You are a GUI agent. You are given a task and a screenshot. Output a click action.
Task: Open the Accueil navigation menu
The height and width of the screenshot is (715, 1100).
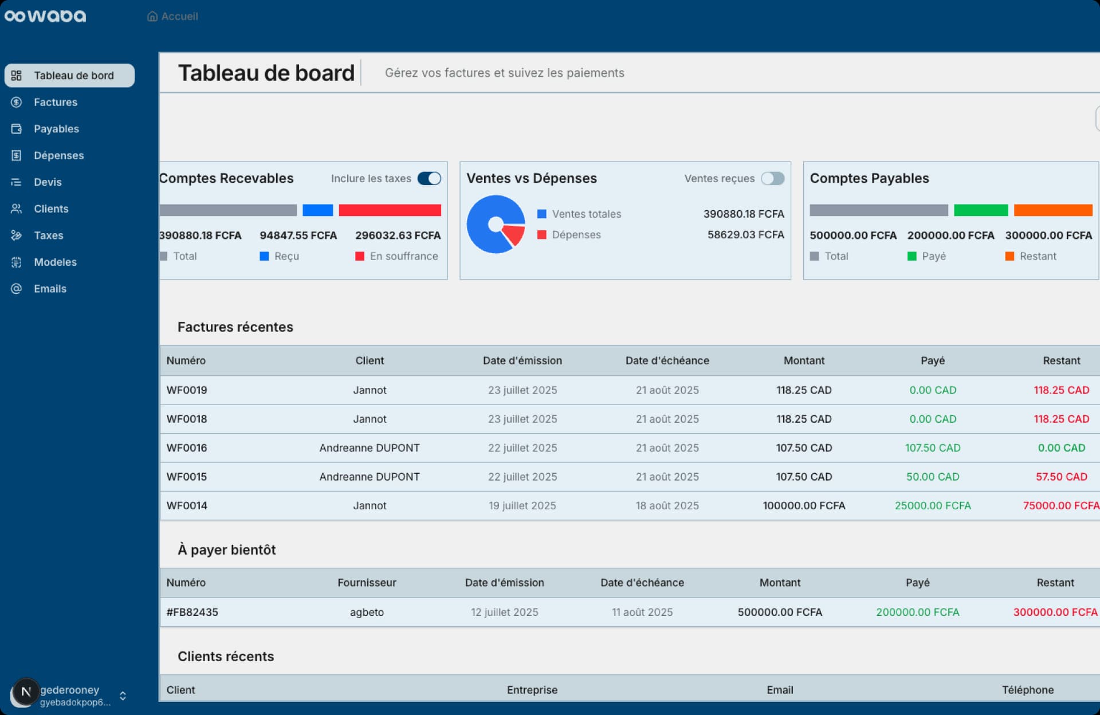174,16
